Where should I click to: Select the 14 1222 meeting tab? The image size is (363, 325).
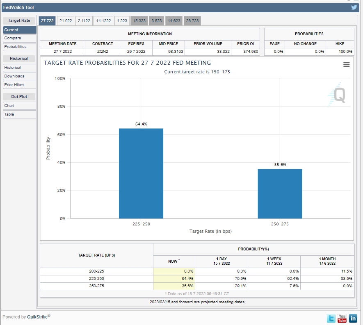pos(103,20)
